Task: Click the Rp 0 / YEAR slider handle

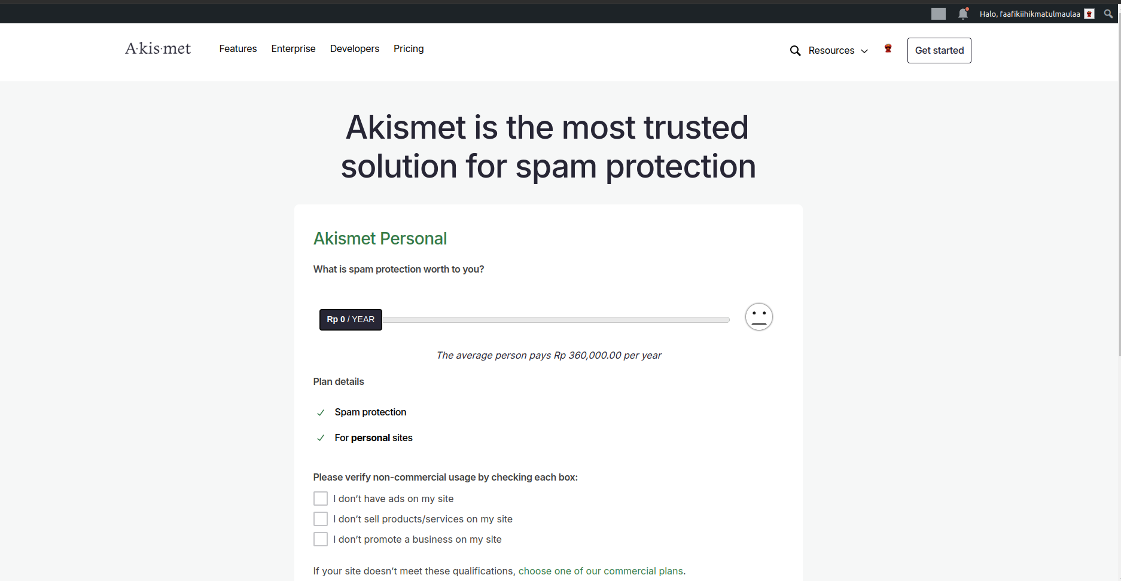Action: tap(351, 320)
